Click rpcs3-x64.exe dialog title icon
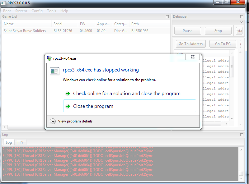The width and height of the screenshot is (249, 184). coord(49,58)
